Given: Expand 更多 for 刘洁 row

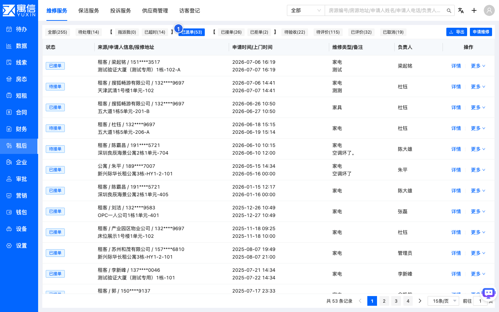Looking at the screenshot, I should pos(478,211).
